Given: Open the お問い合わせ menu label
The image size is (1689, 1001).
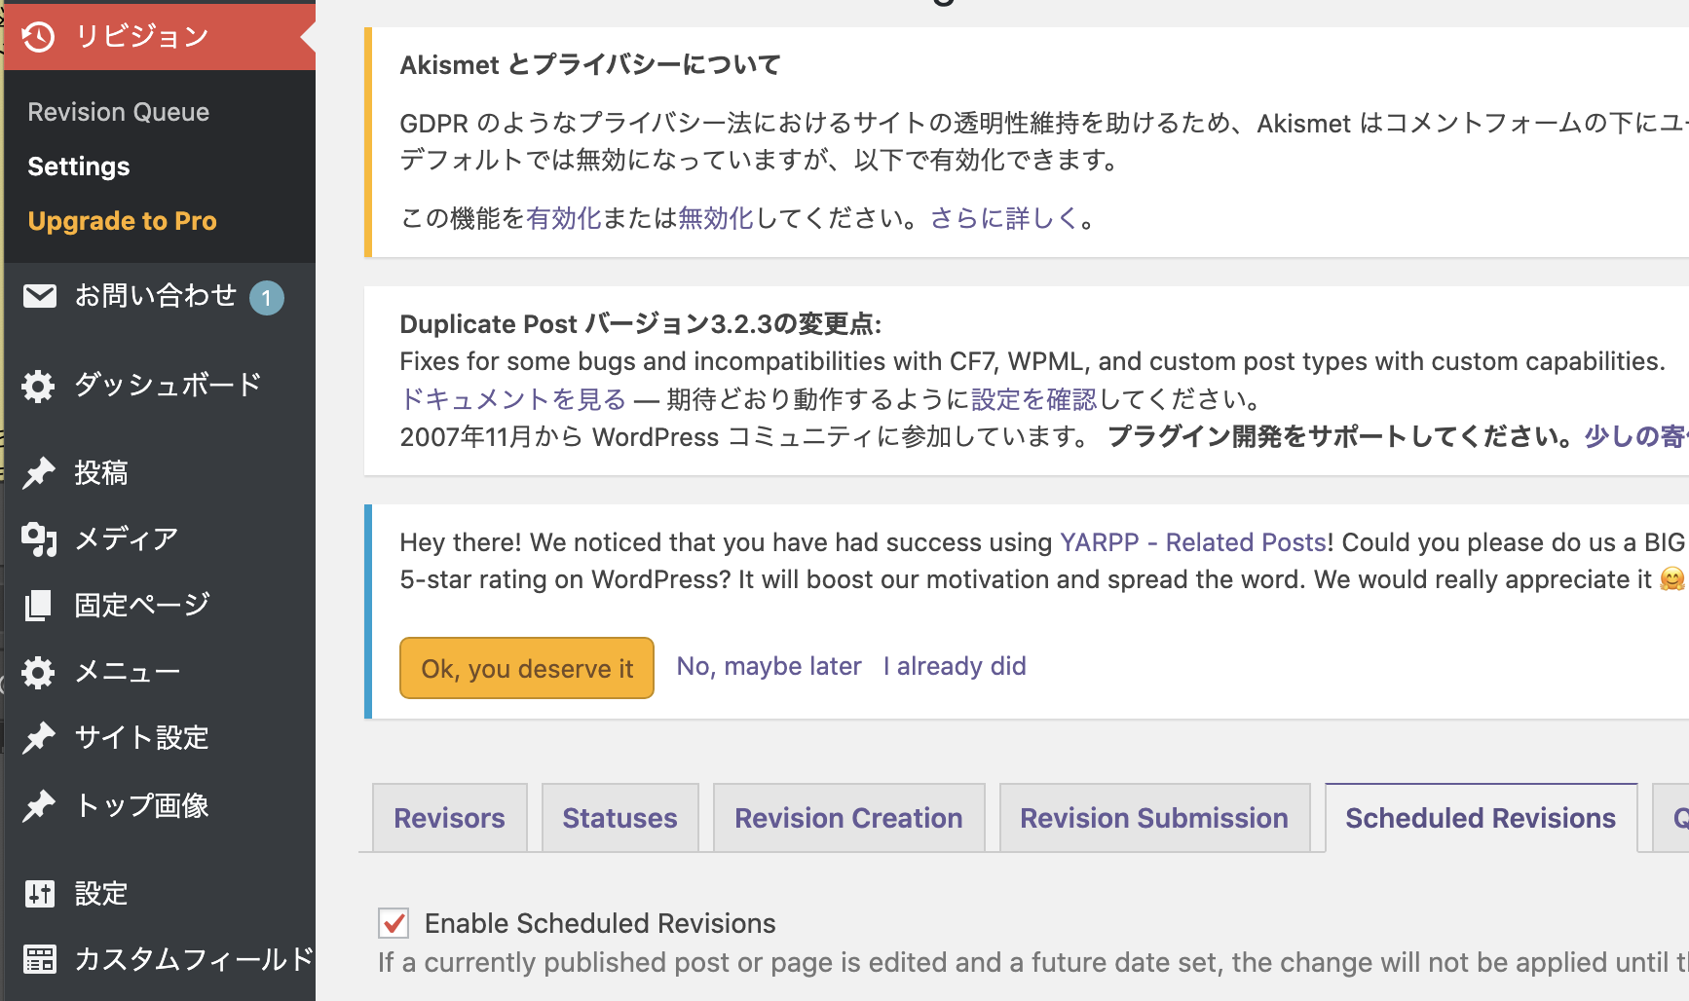Looking at the screenshot, I should tap(156, 295).
